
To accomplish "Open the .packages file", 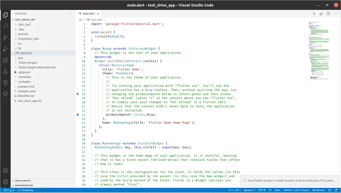I will (x=43, y=82).
